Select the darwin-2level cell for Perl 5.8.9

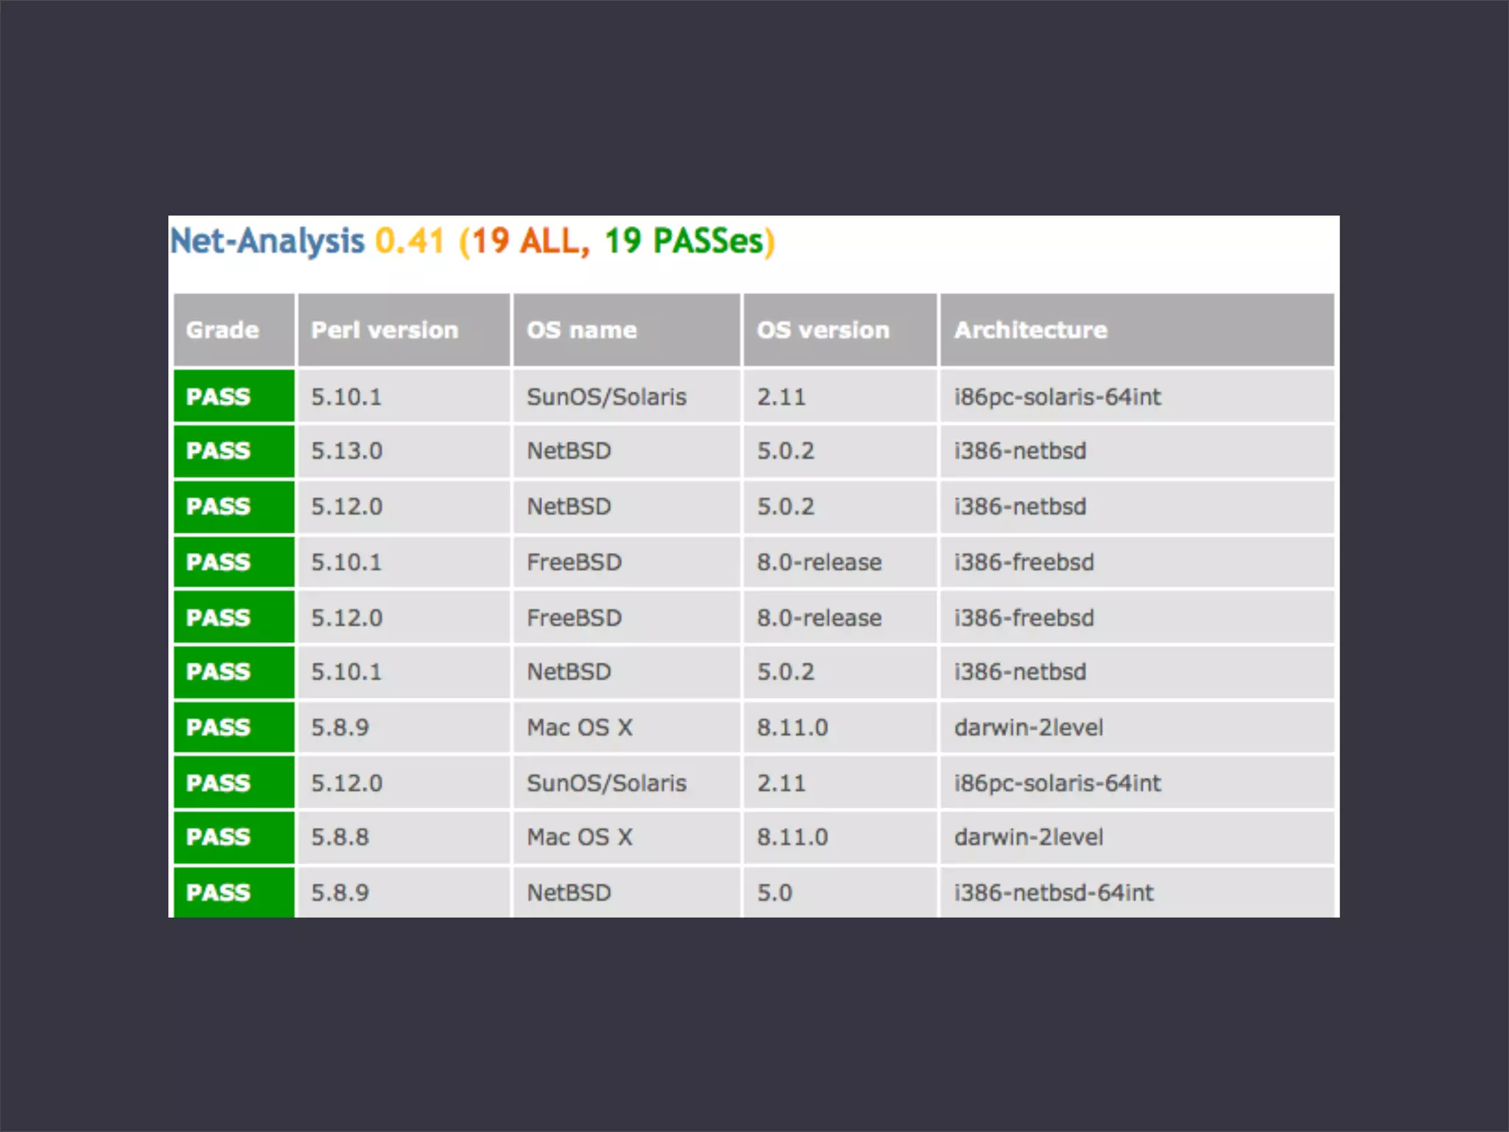pyautogui.click(x=1029, y=727)
